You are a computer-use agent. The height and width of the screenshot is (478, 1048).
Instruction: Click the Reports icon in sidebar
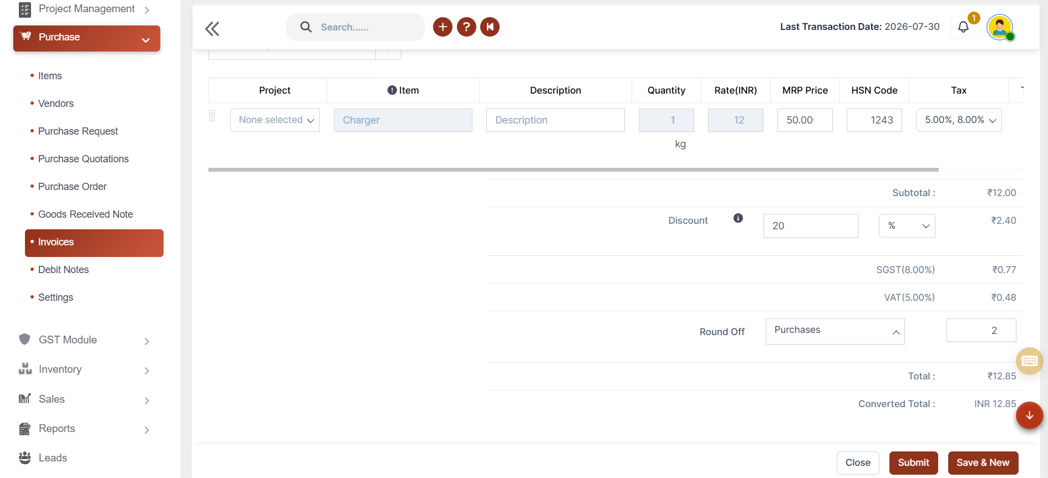(25, 428)
